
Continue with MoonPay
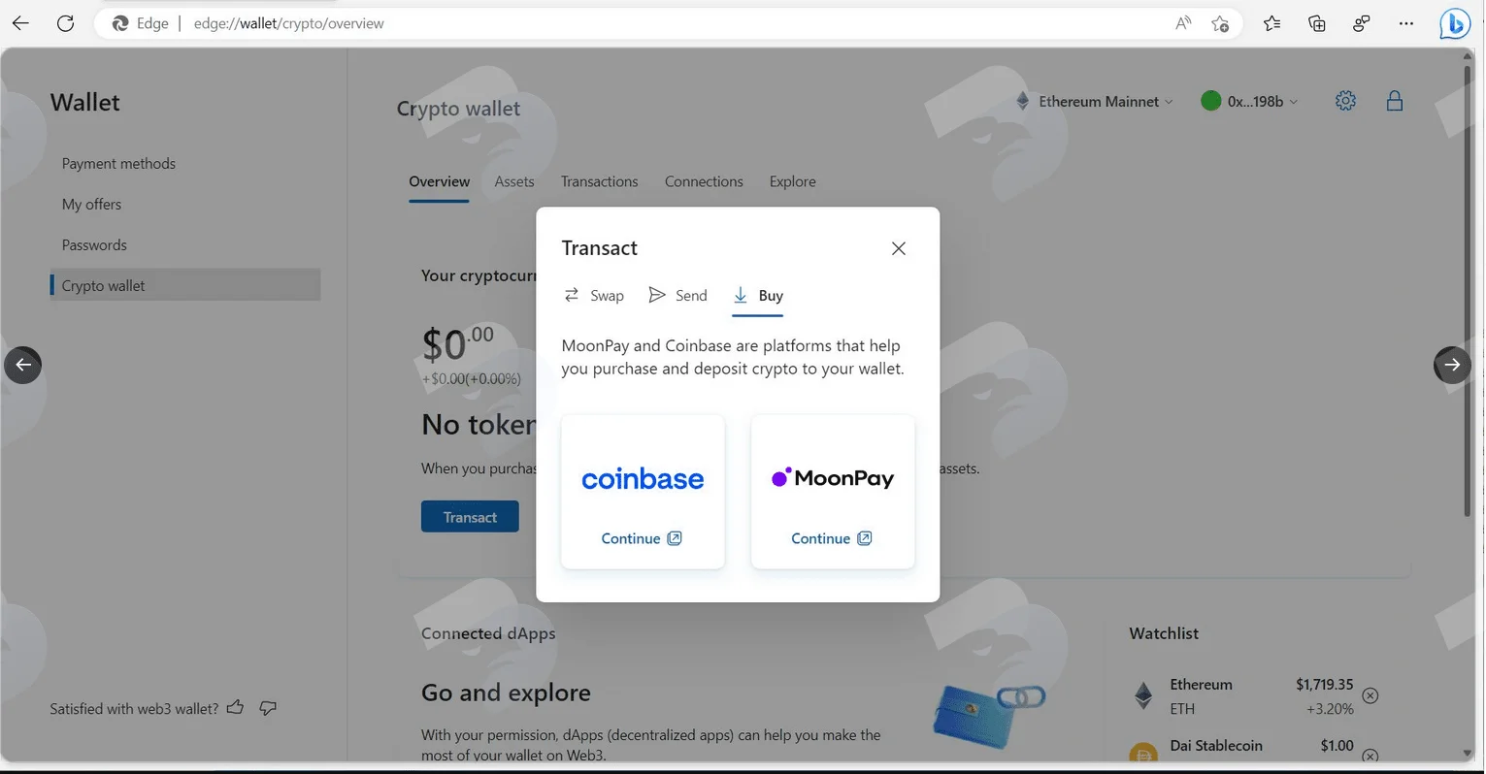tap(832, 538)
